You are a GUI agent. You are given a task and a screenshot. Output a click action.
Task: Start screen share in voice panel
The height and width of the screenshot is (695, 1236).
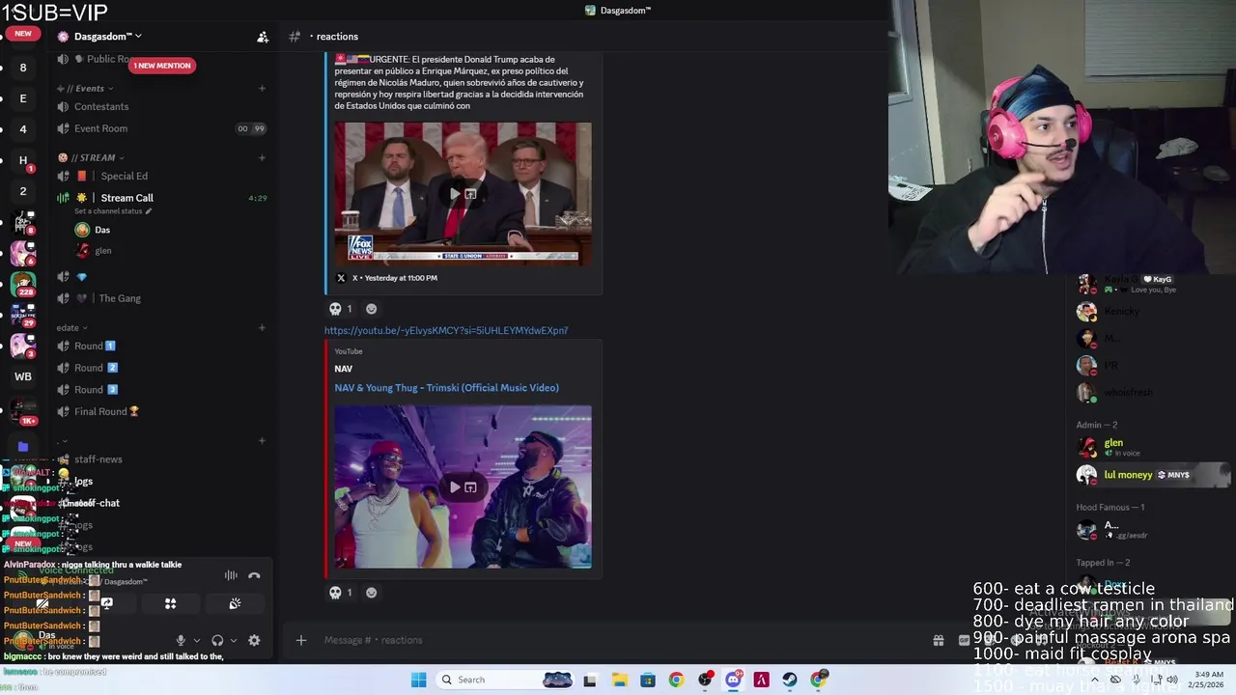(x=107, y=603)
